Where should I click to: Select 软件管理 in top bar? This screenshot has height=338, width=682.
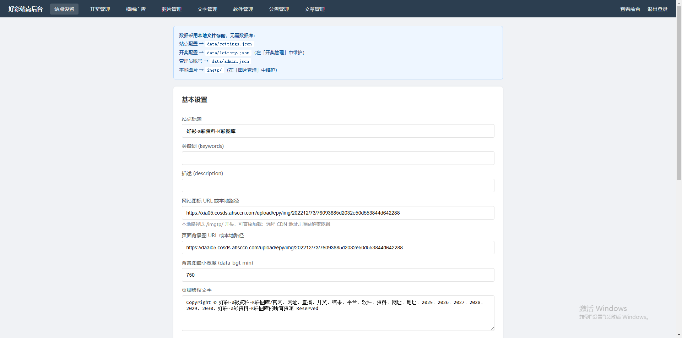(243, 9)
